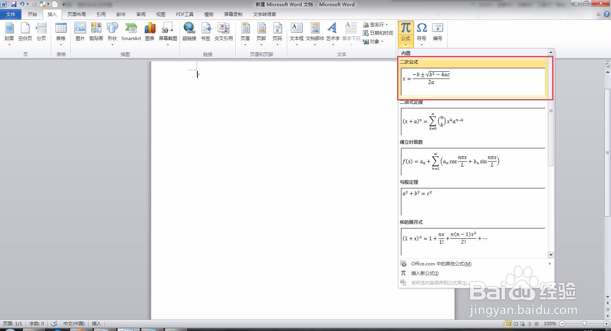Click the zoom in plus button
The height and width of the screenshot is (331, 611).
[606, 323]
